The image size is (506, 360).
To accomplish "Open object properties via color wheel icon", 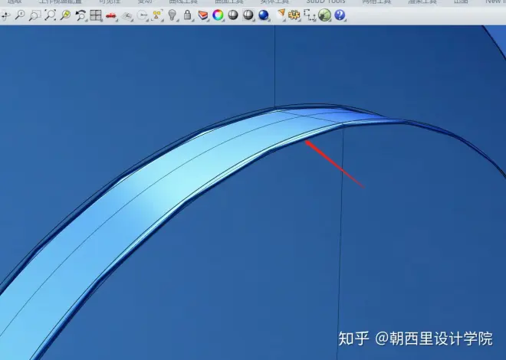I will point(218,15).
